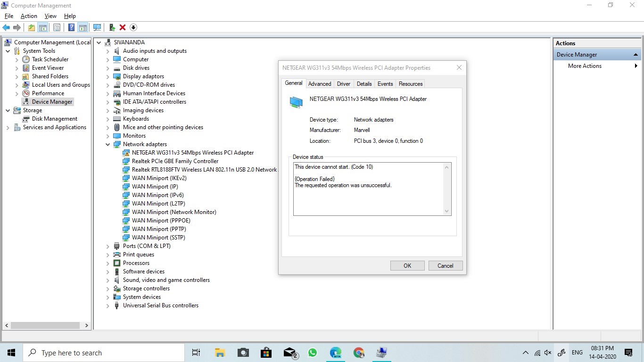Expand the Display adapters category
Screen dimensions: 644x362
point(108,76)
